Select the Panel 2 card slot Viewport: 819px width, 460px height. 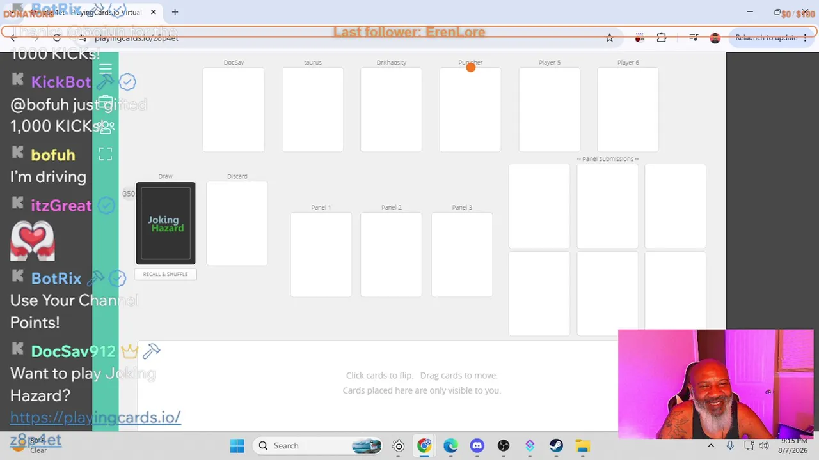tap(391, 254)
